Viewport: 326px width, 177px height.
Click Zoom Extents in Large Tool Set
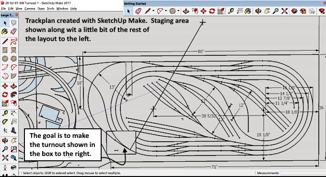tap(5, 158)
